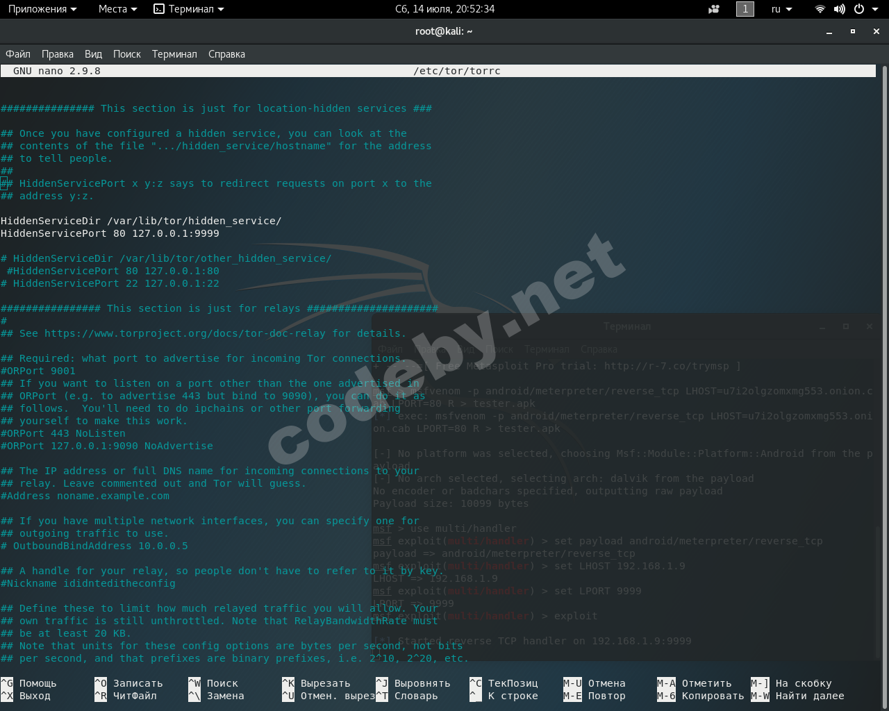
Task: Click the /etc/tor/torrc filename in nano header
Action: pos(457,71)
